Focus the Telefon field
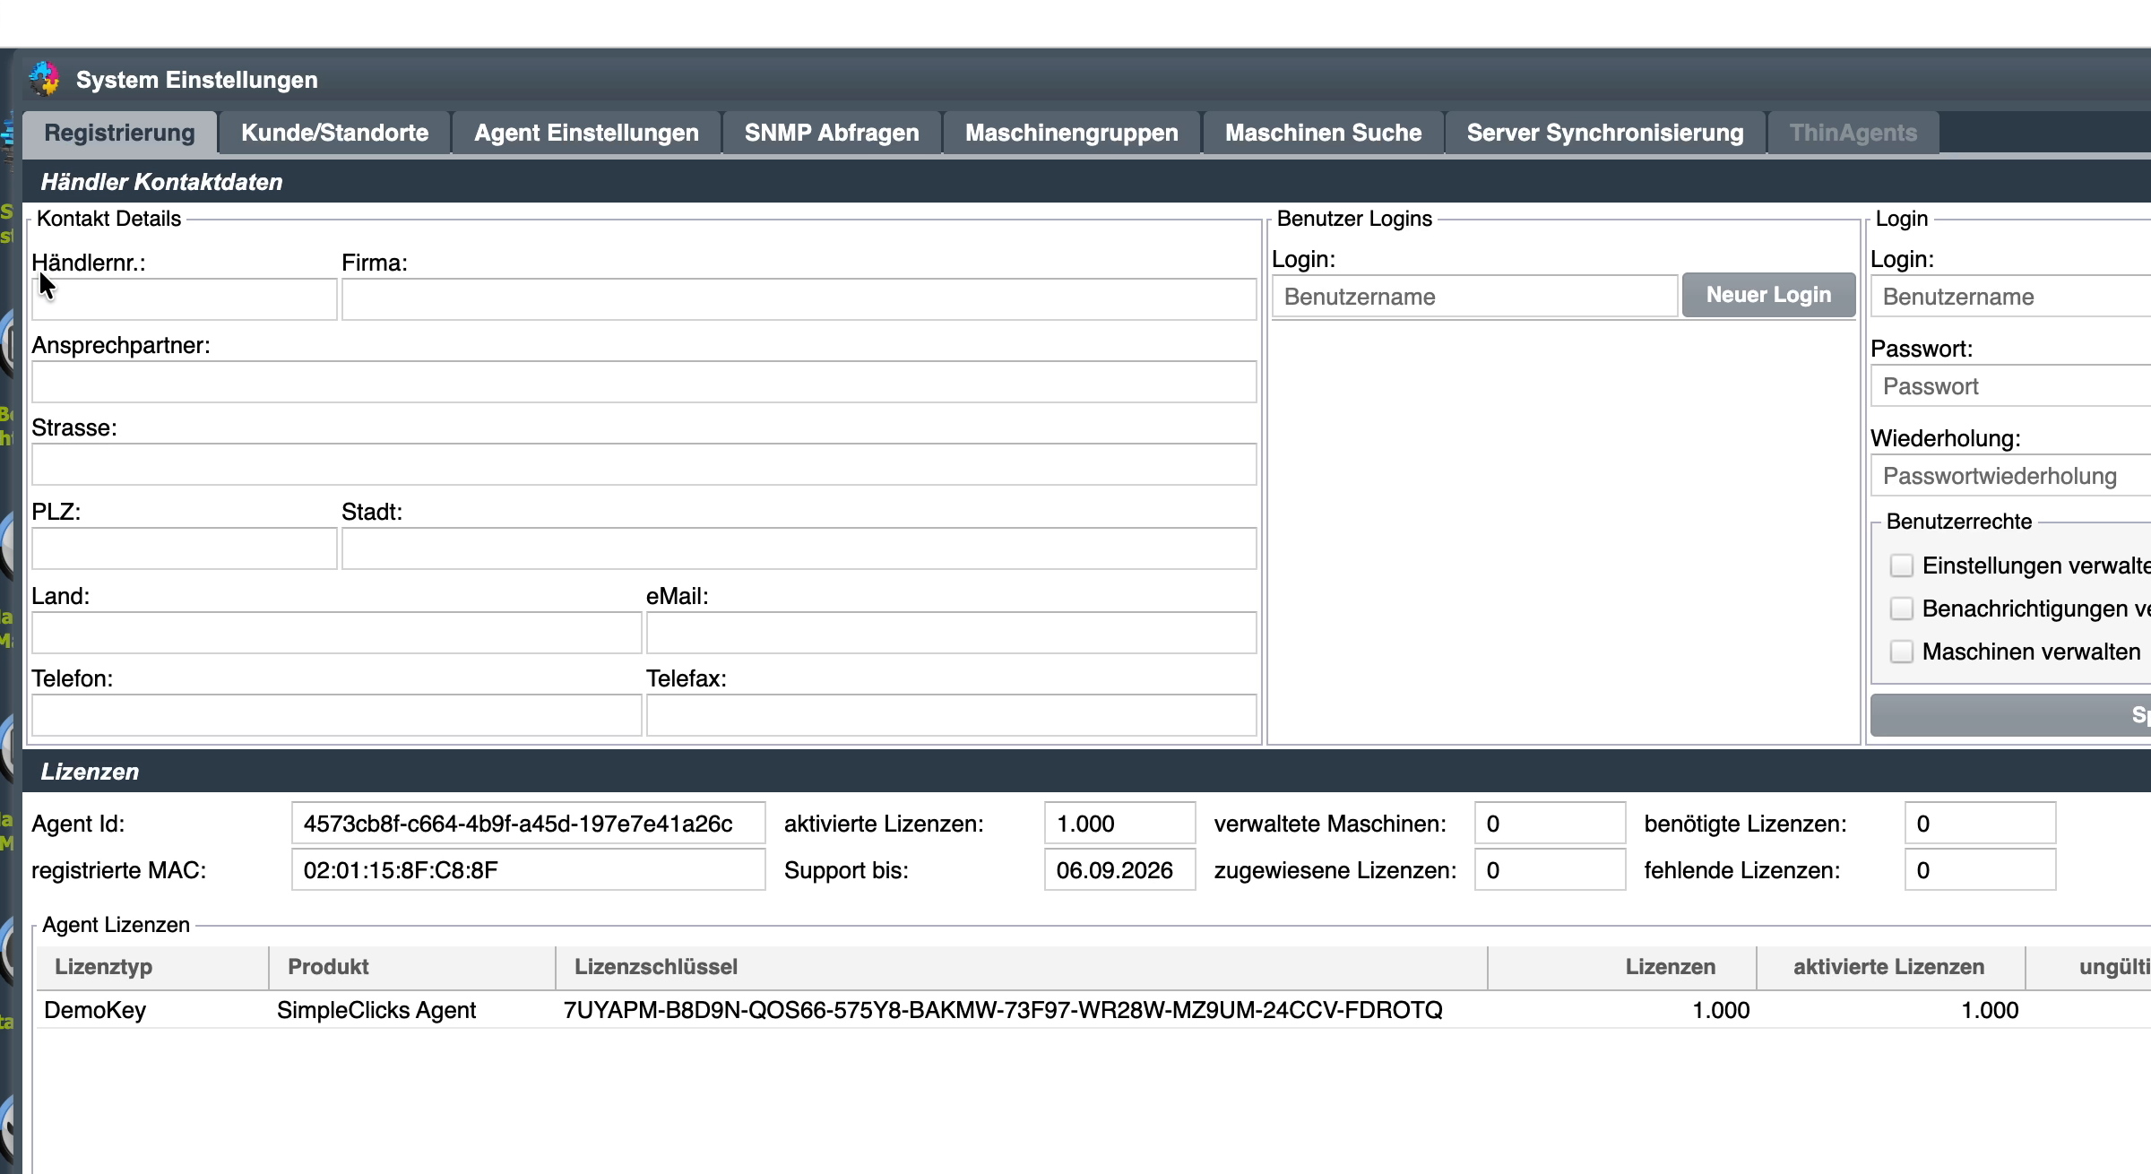Screen dimensions: 2151x1174 pyautogui.click(x=337, y=715)
